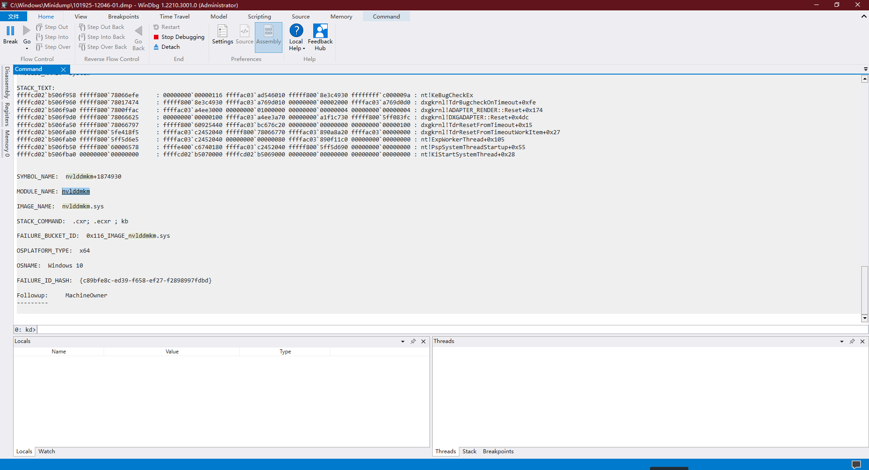The width and height of the screenshot is (869, 470).
Task: Select Source mode preference
Action: pos(244,35)
